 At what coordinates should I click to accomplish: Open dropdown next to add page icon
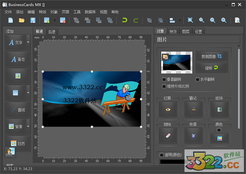click(55, 20)
